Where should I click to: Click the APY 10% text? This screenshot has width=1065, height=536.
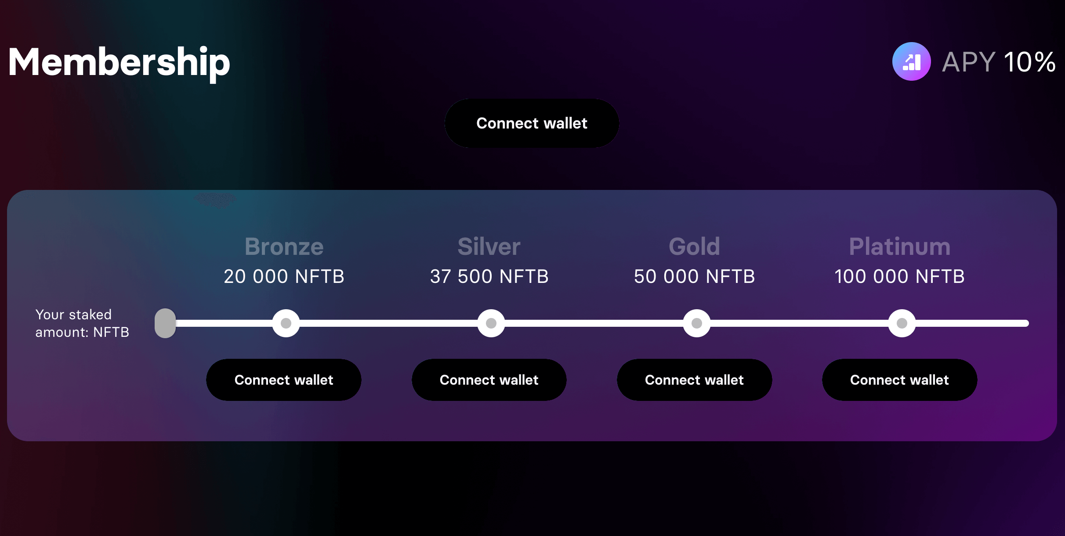tap(999, 62)
